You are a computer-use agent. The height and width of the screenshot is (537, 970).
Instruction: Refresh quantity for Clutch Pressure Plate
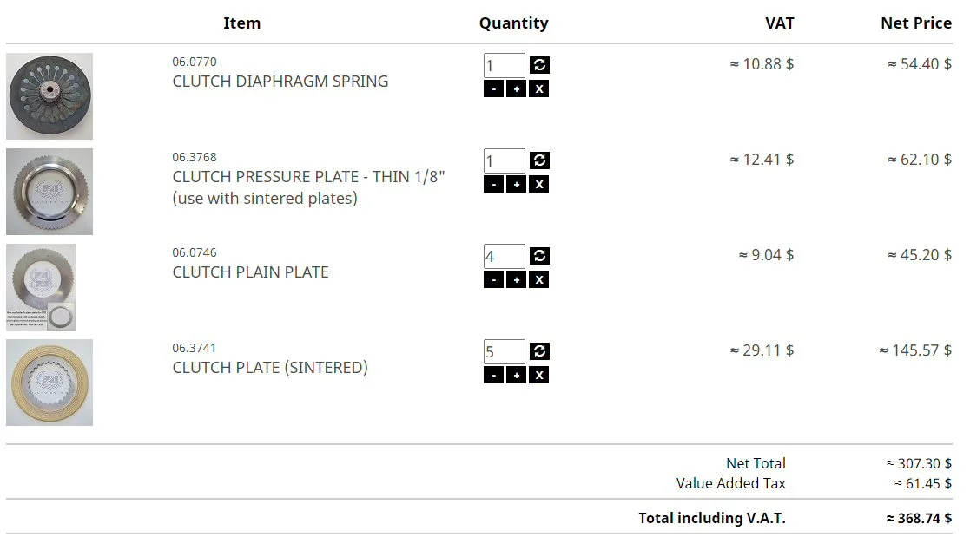(539, 160)
